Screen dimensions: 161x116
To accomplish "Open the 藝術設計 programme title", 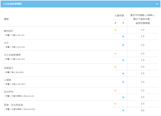I will (9, 31).
